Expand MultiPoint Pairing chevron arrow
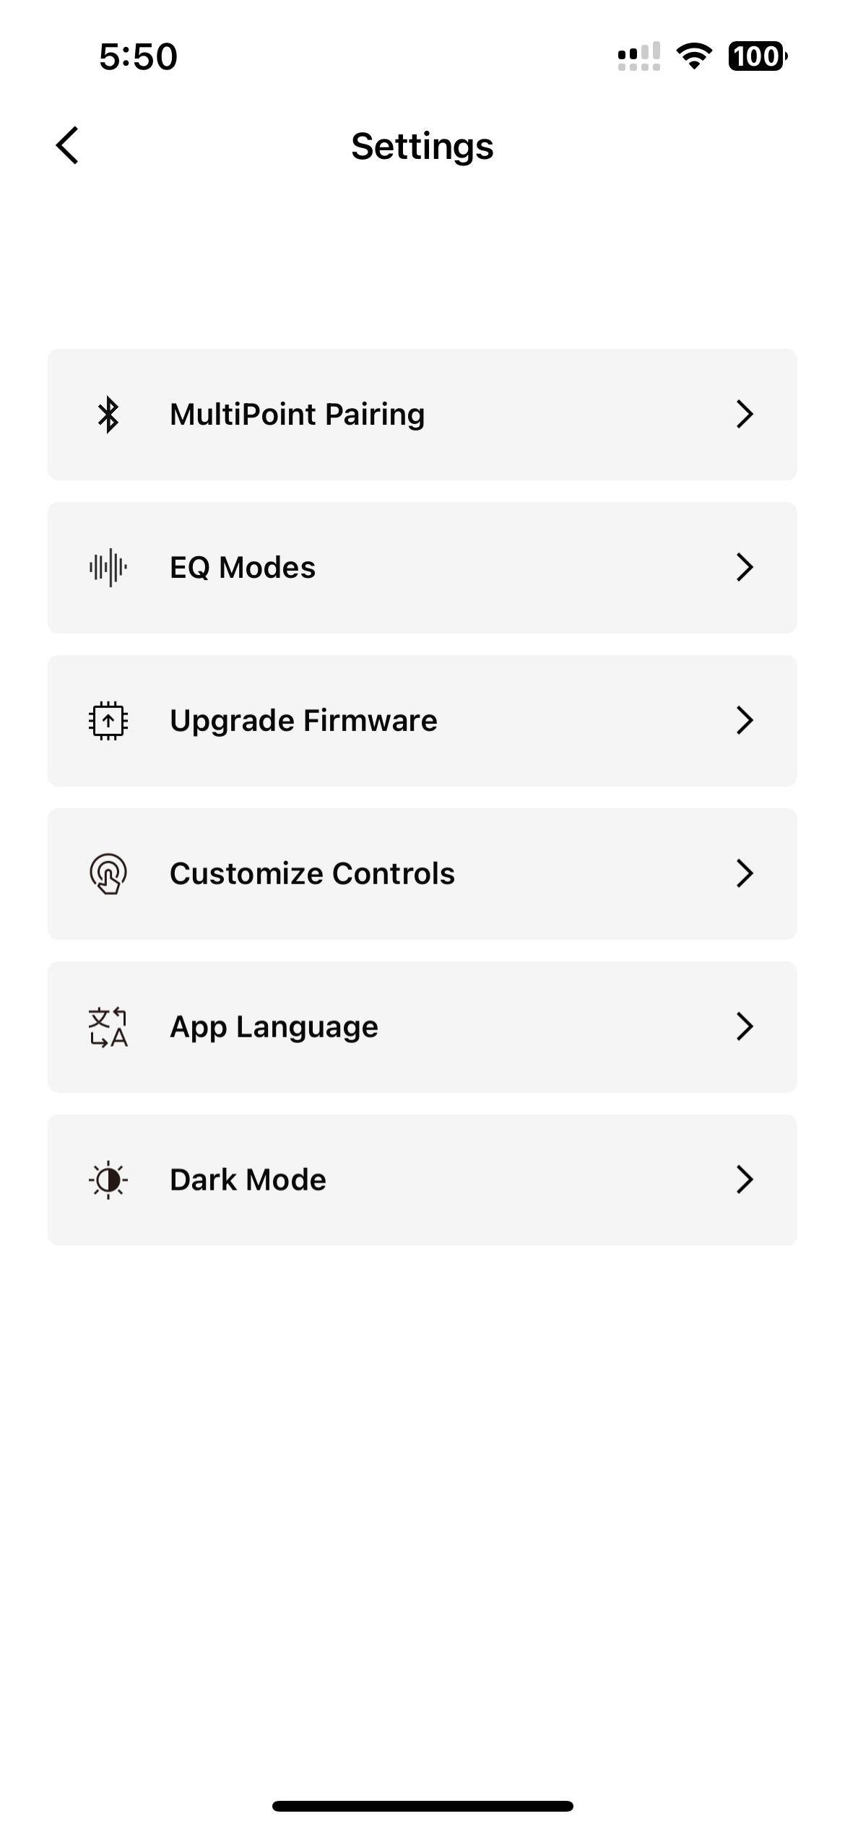 (745, 415)
